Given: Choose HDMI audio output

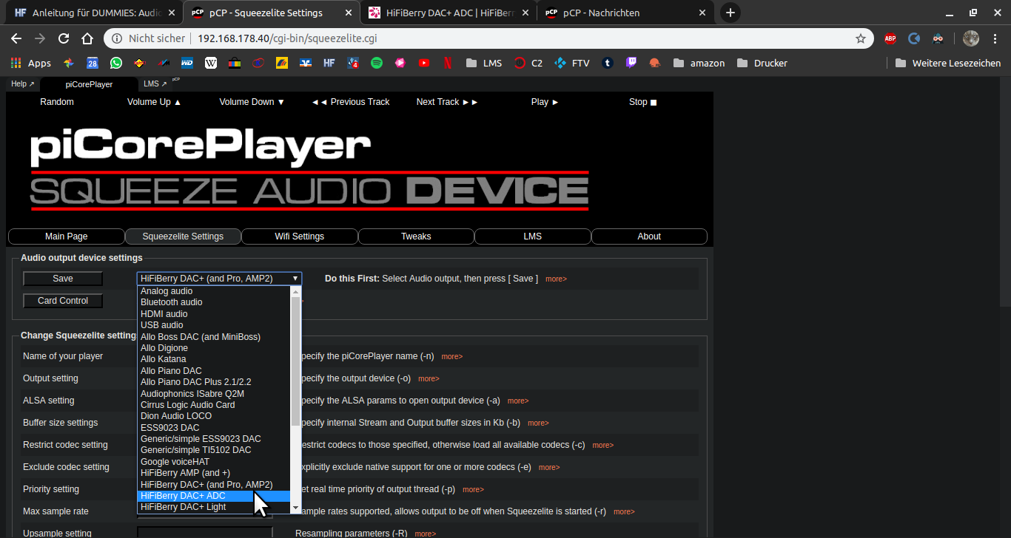Looking at the screenshot, I should [x=214, y=314].
